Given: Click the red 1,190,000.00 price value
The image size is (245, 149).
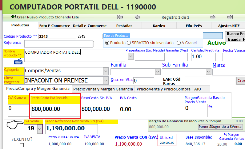Looking at the screenshot, I should point(128,144).
